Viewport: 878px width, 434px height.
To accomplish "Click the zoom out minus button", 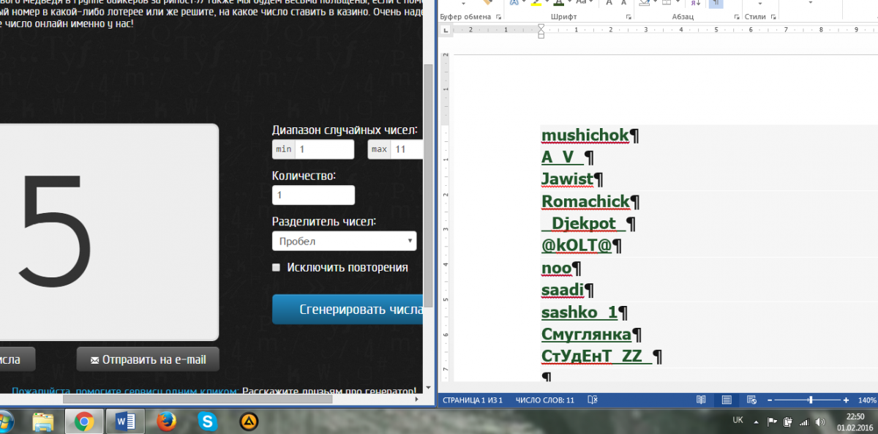I will tap(769, 400).
